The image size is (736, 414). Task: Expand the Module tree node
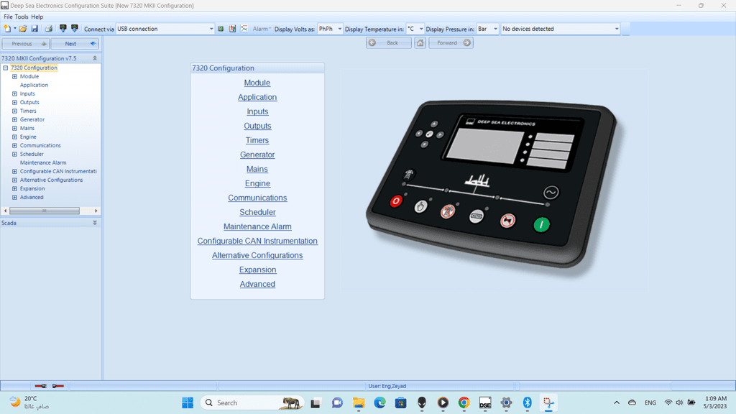tap(14, 76)
